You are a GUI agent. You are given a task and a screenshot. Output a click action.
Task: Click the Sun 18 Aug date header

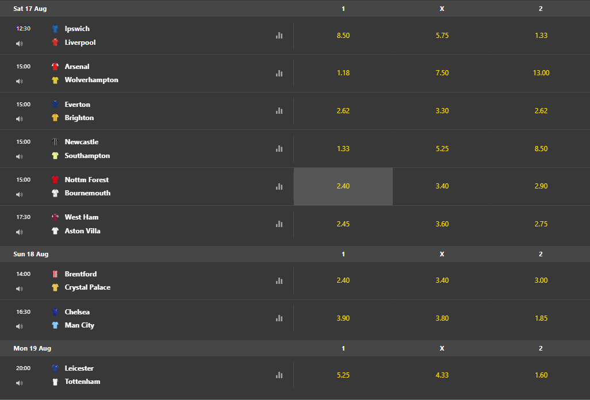pos(31,254)
